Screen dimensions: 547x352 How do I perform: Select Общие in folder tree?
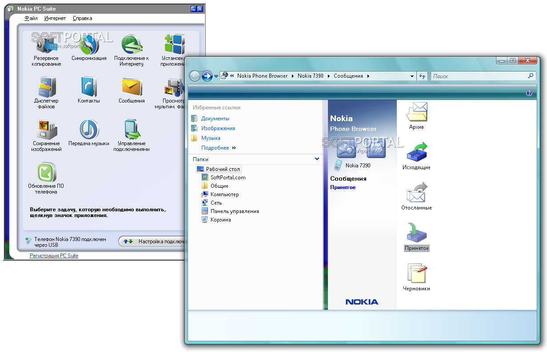[219, 186]
